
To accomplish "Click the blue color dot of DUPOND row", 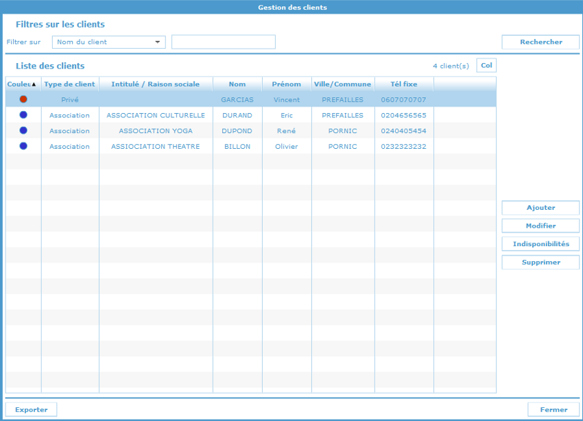I will coord(23,130).
